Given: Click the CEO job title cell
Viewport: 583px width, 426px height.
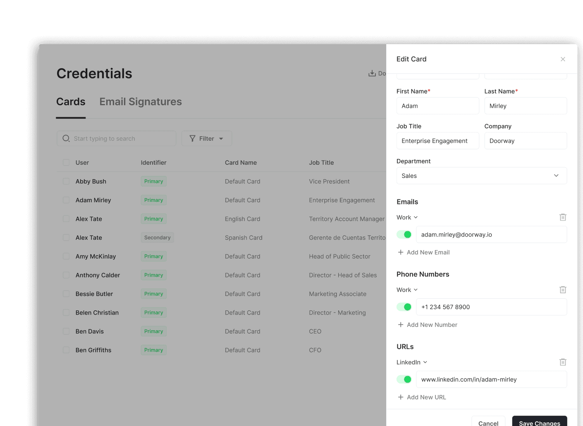Looking at the screenshot, I should tap(315, 331).
